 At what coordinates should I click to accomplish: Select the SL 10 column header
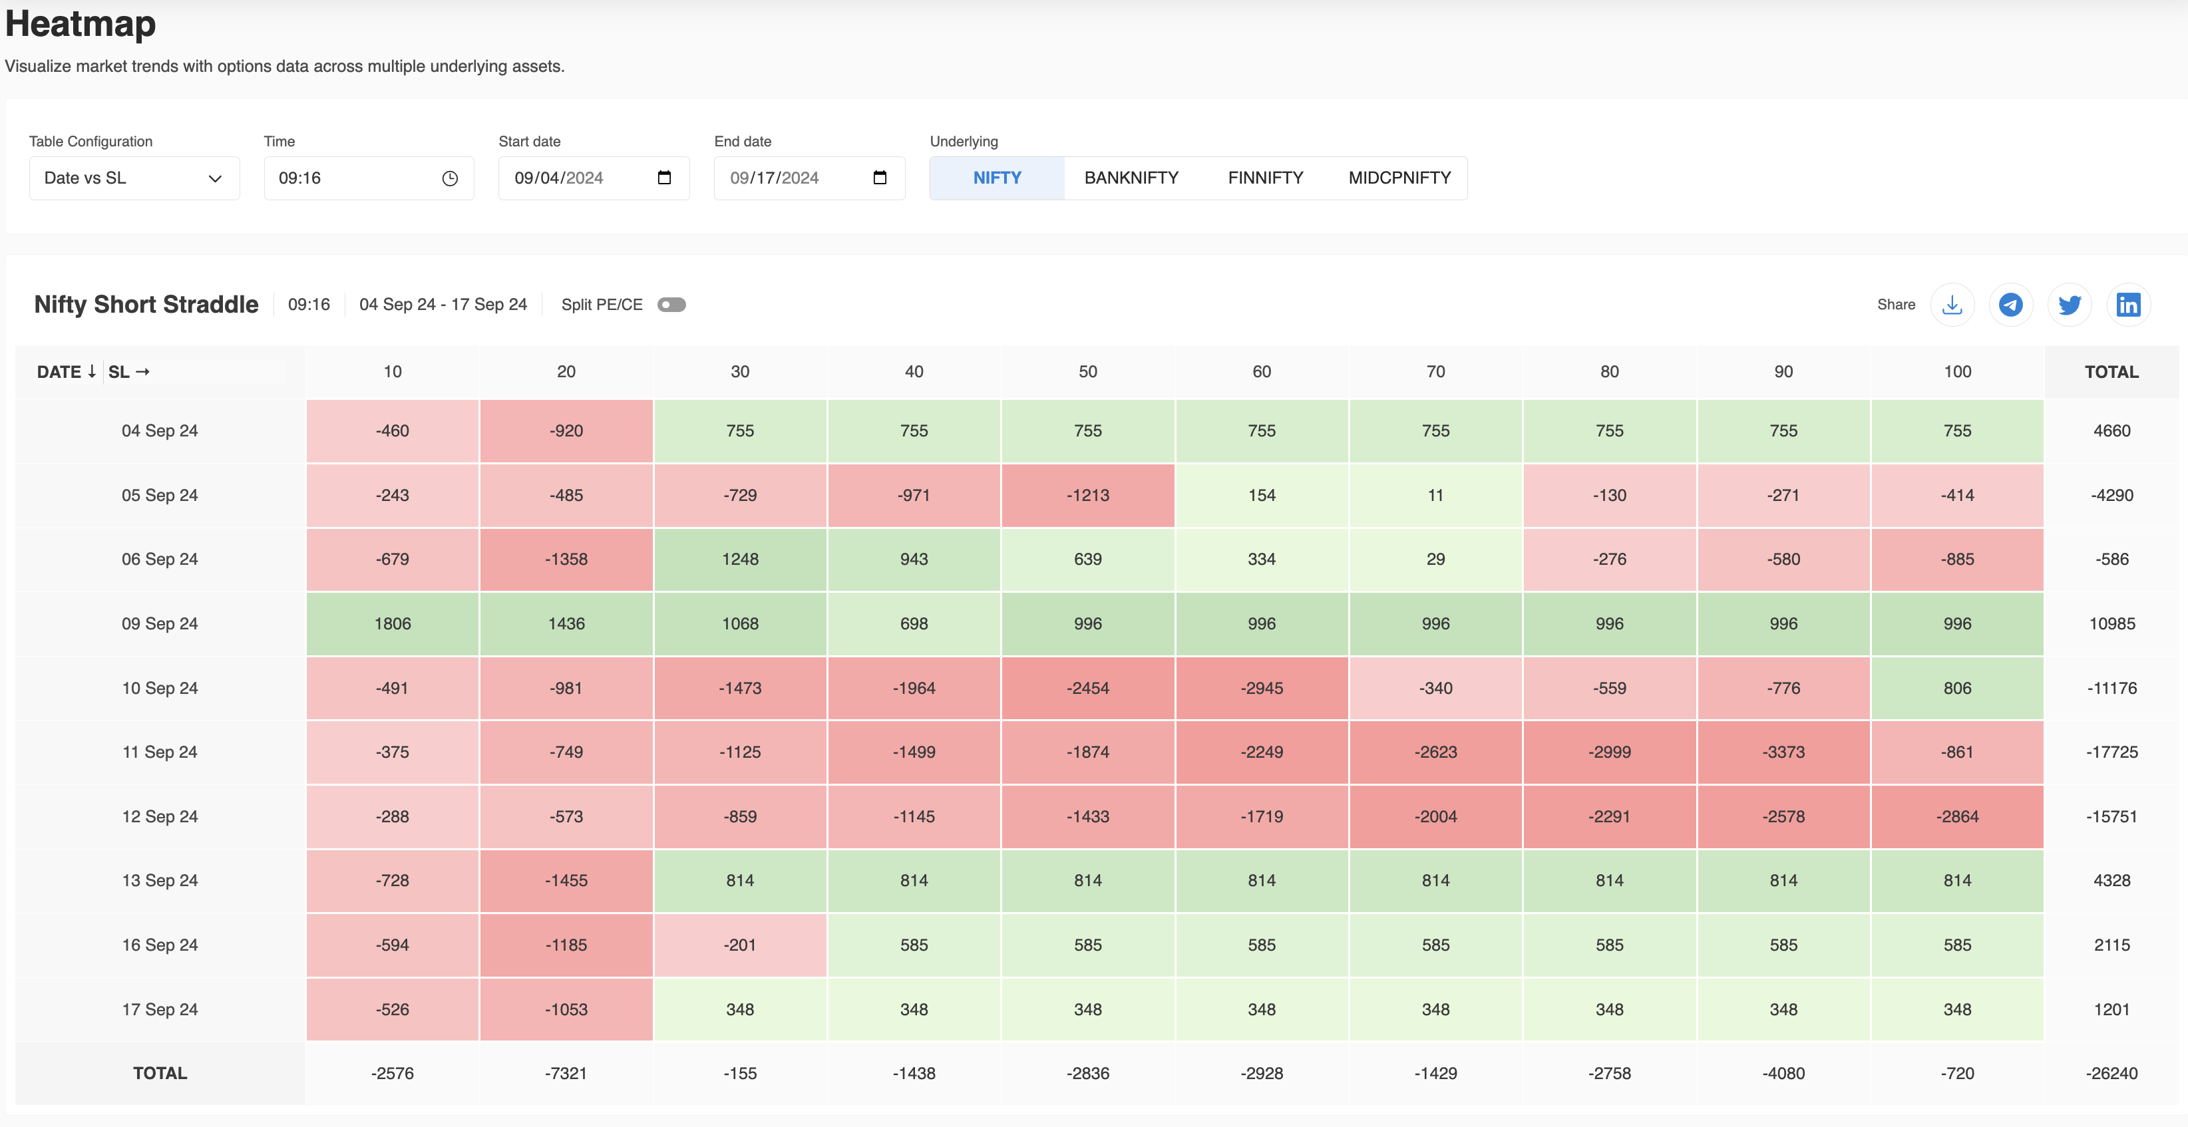393,372
